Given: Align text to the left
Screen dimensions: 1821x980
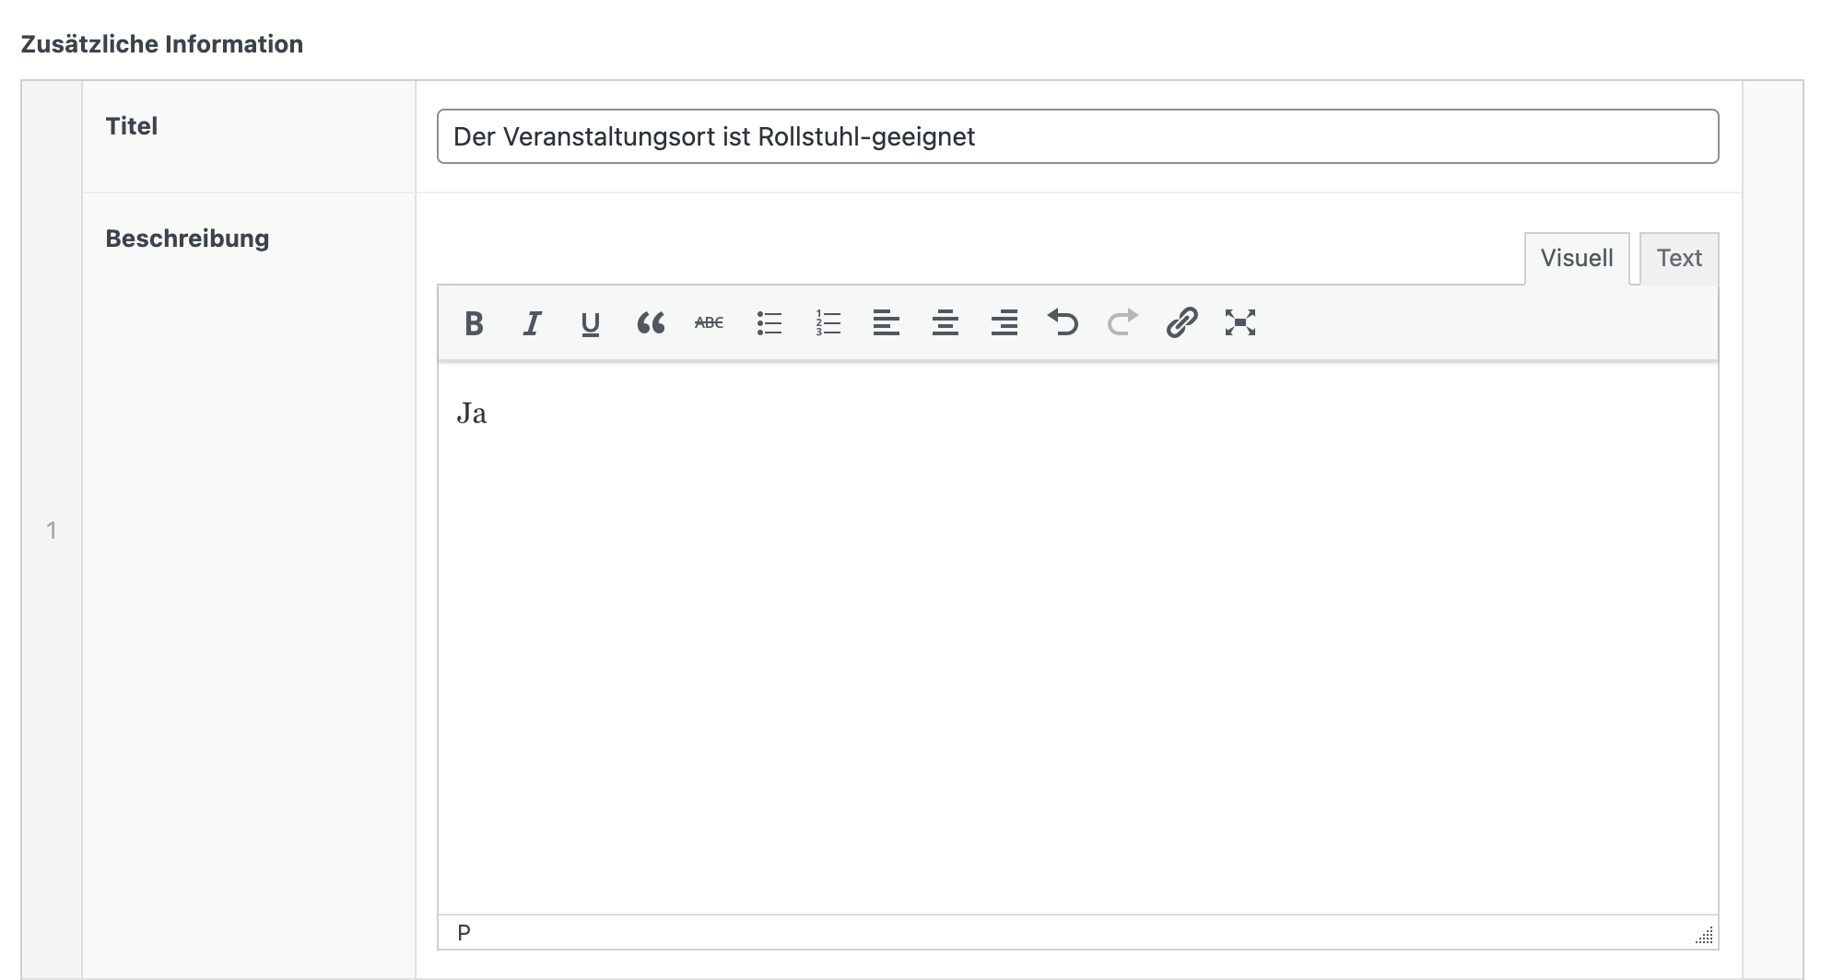Looking at the screenshot, I should point(886,323).
